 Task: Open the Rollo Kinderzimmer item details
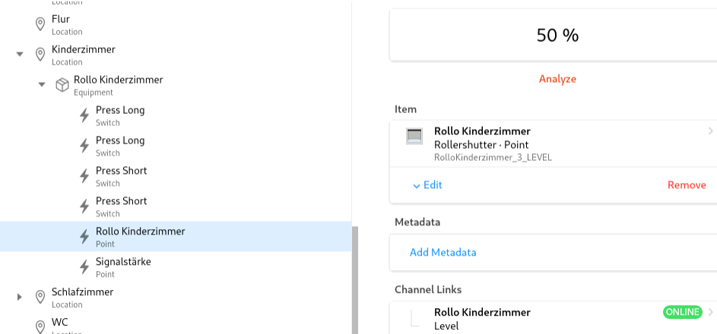pyautogui.click(x=710, y=131)
